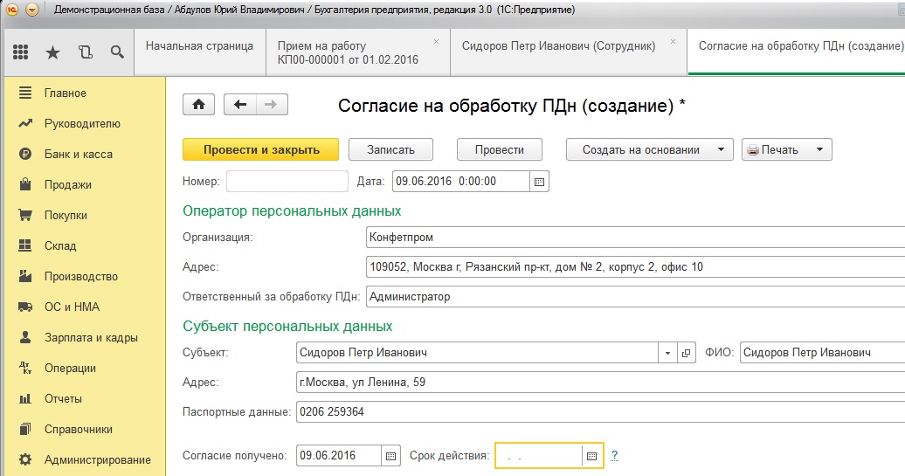905x476 pixels.
Task: Open the Продажи section
Action: (x=85, y=184)
